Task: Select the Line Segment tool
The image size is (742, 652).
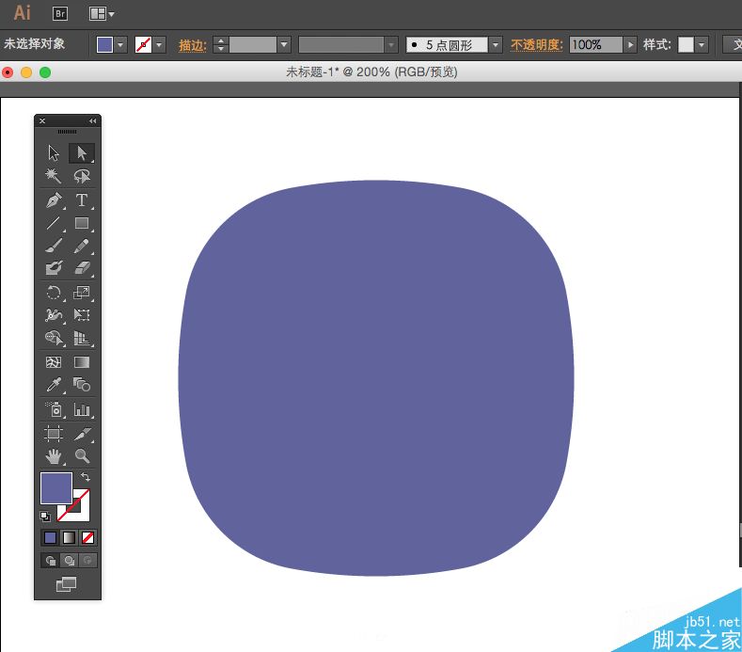Action: pyautogui.click(x=54, y=223)
